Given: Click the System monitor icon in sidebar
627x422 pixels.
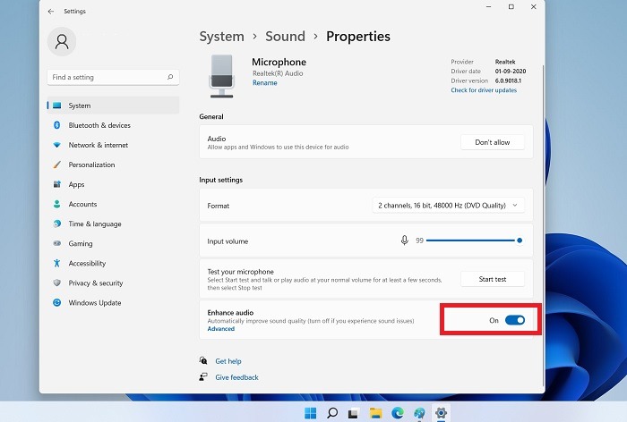Looking at the screenshot, I should (56, 105).
